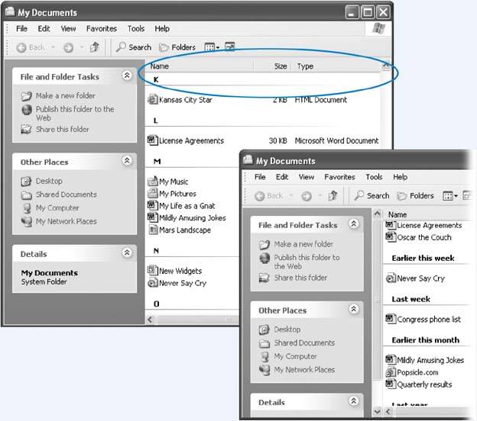
Task: Select Never Say Cry icon in back window
Action: point(152,283)
